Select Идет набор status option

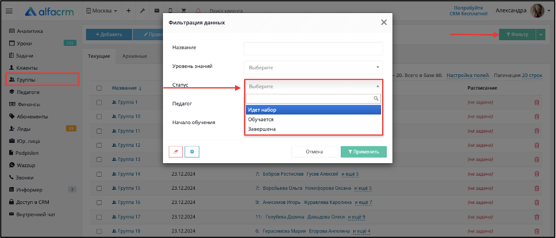click(313, 109)
